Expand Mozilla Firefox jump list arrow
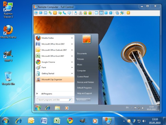Screen dimensions: 166x125 [72, 38]
